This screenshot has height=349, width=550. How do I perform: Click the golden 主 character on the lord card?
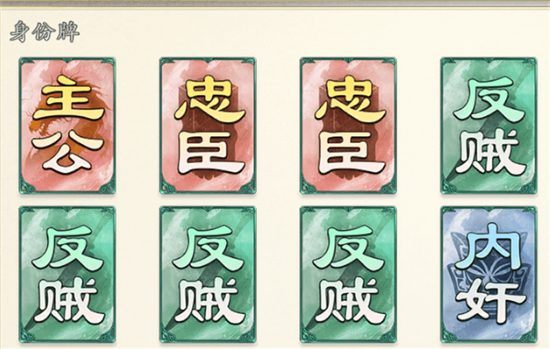click(x=69, y=98)
